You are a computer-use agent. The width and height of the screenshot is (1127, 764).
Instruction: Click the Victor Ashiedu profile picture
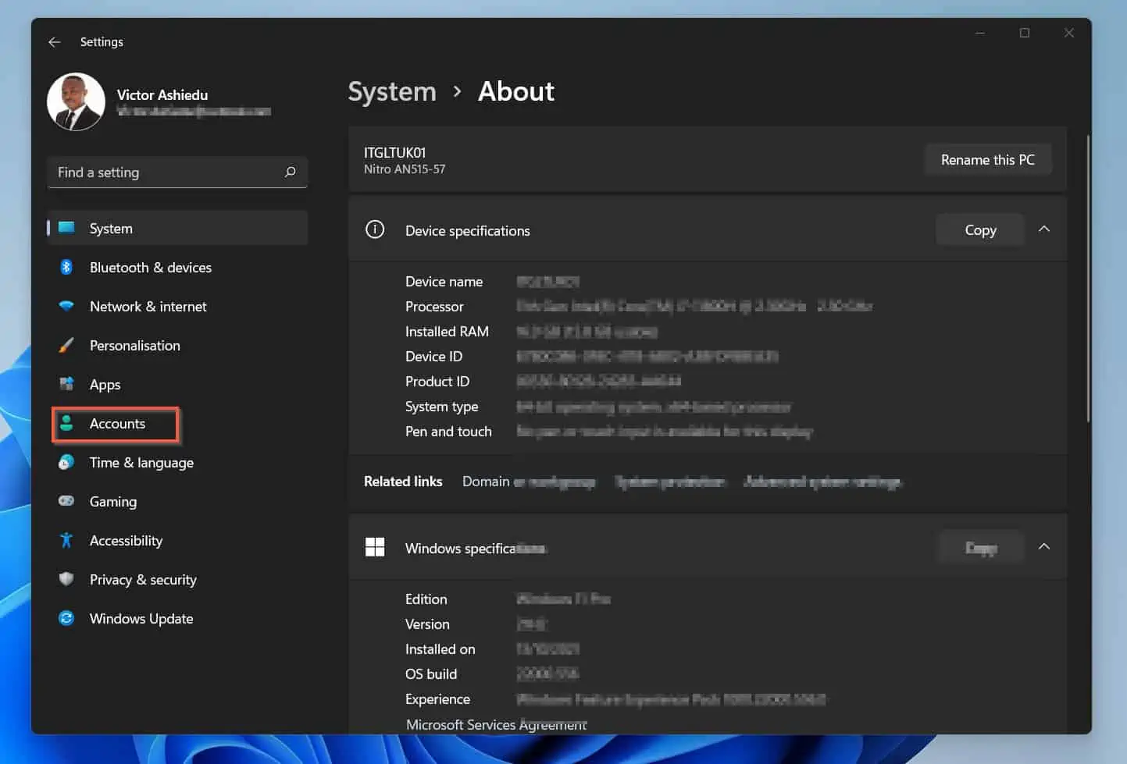(76, 102)
